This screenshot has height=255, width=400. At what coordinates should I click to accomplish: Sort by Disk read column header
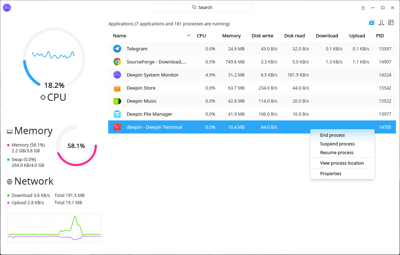point(294,36)
